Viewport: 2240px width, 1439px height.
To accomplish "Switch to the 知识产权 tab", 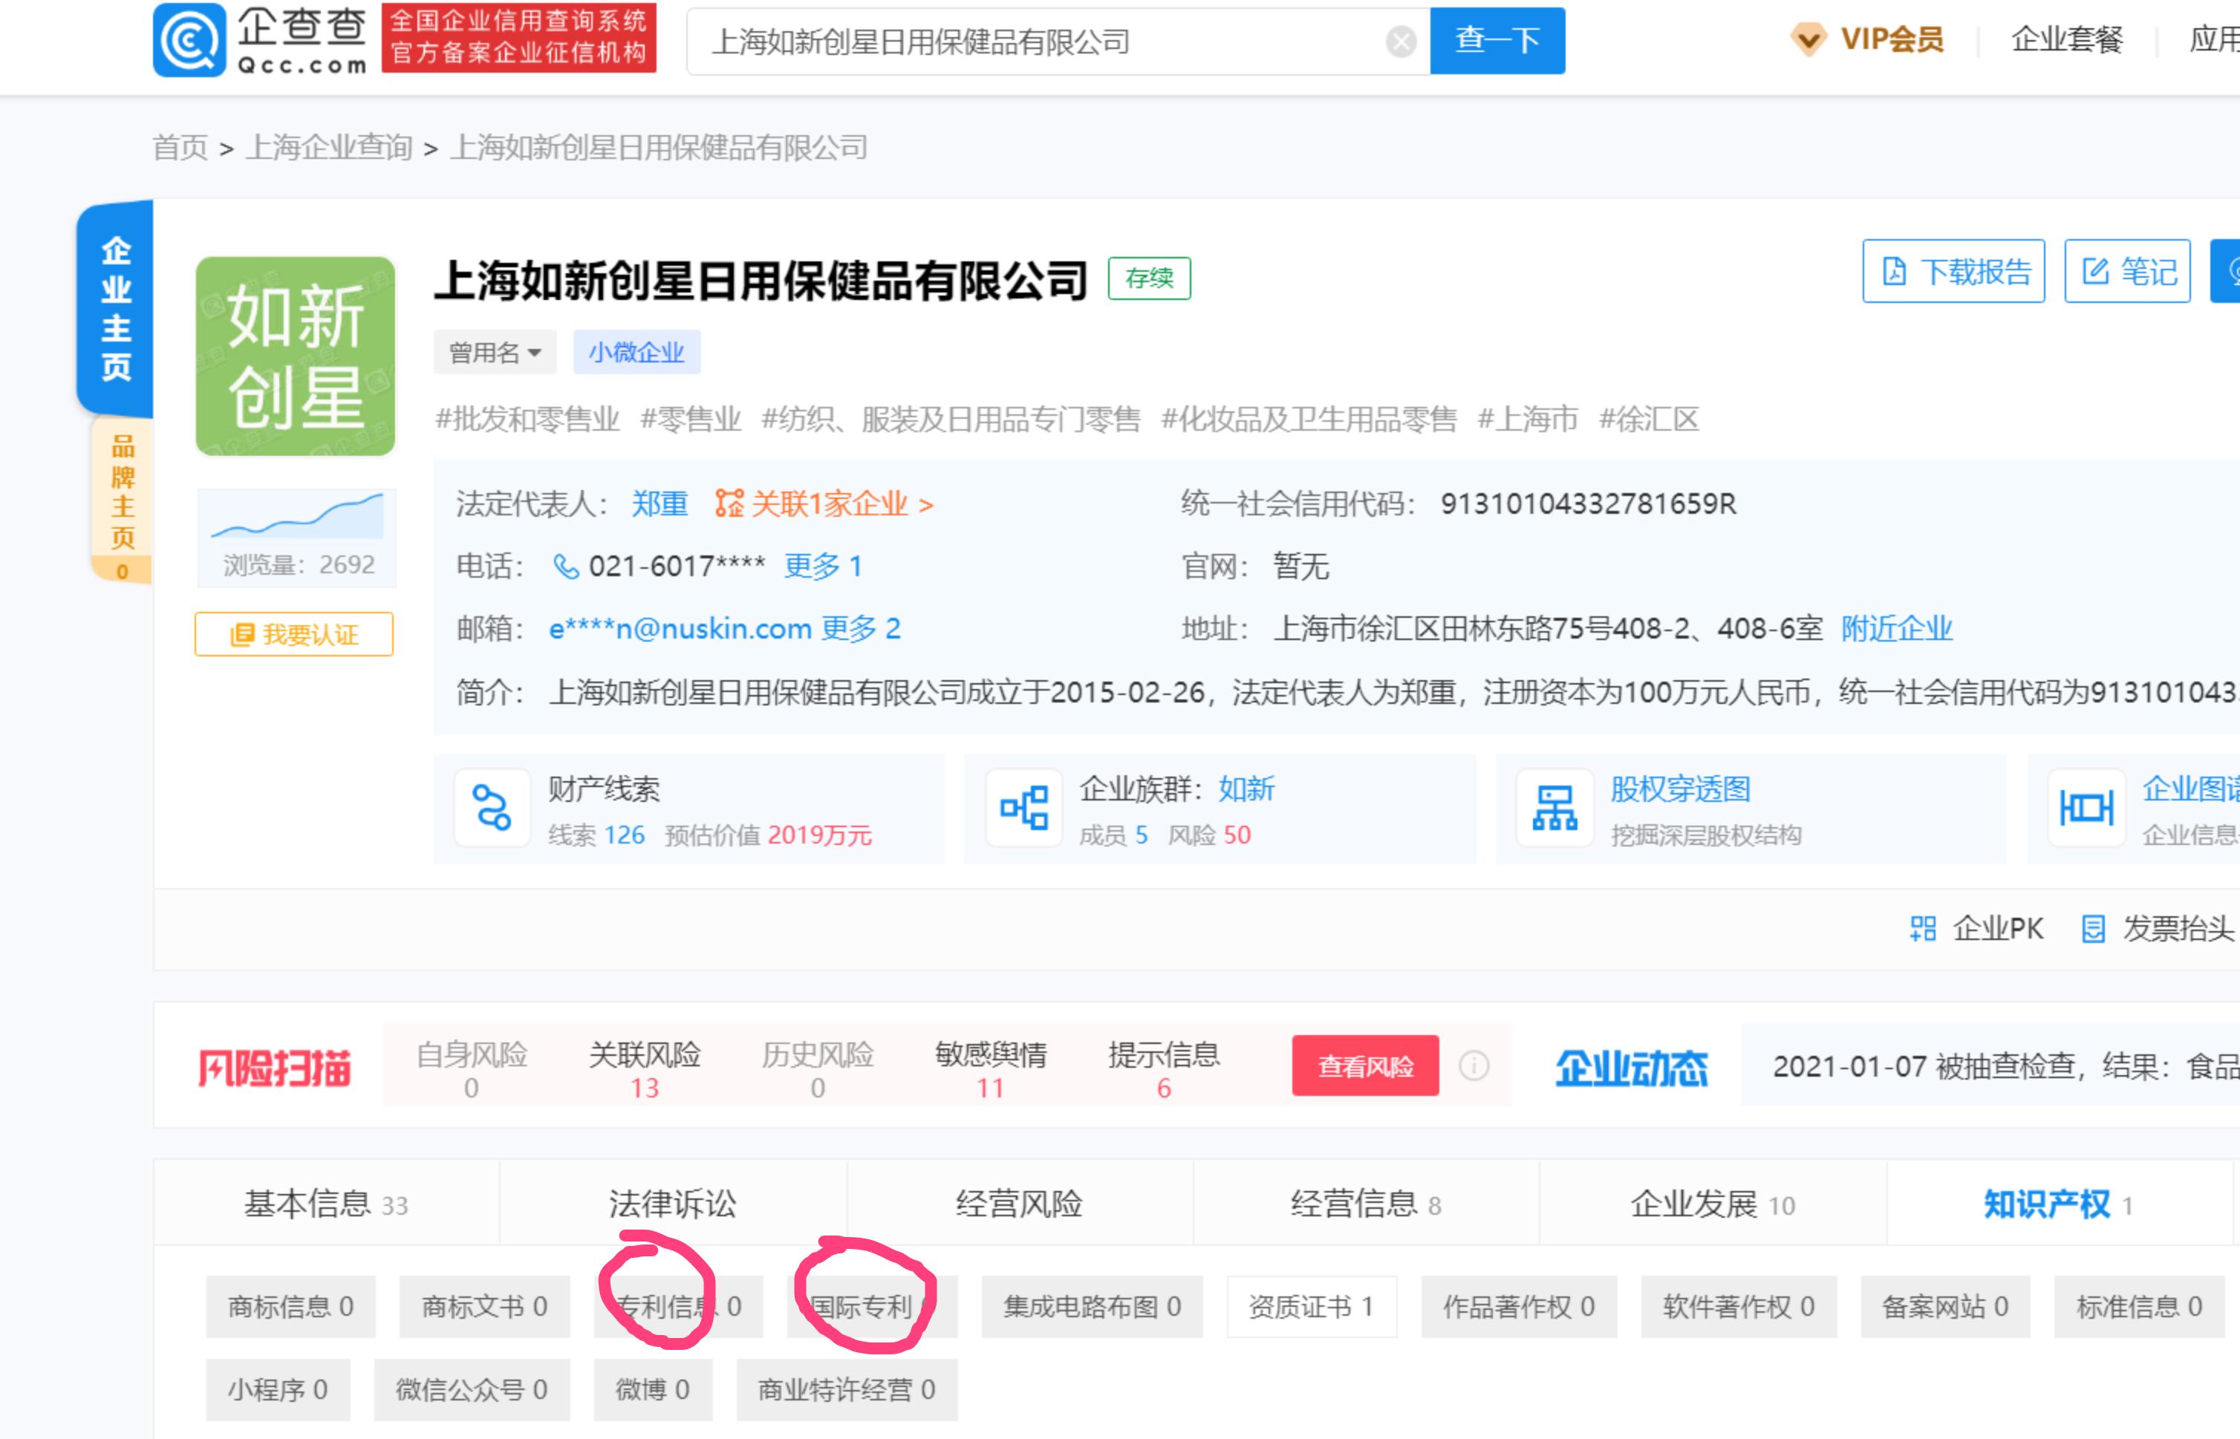I will [x=2047, y=1204].
